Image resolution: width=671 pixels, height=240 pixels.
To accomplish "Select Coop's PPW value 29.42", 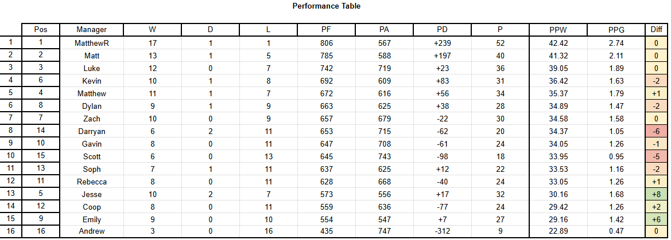I will pyautogui.click(x=558, y=207).
